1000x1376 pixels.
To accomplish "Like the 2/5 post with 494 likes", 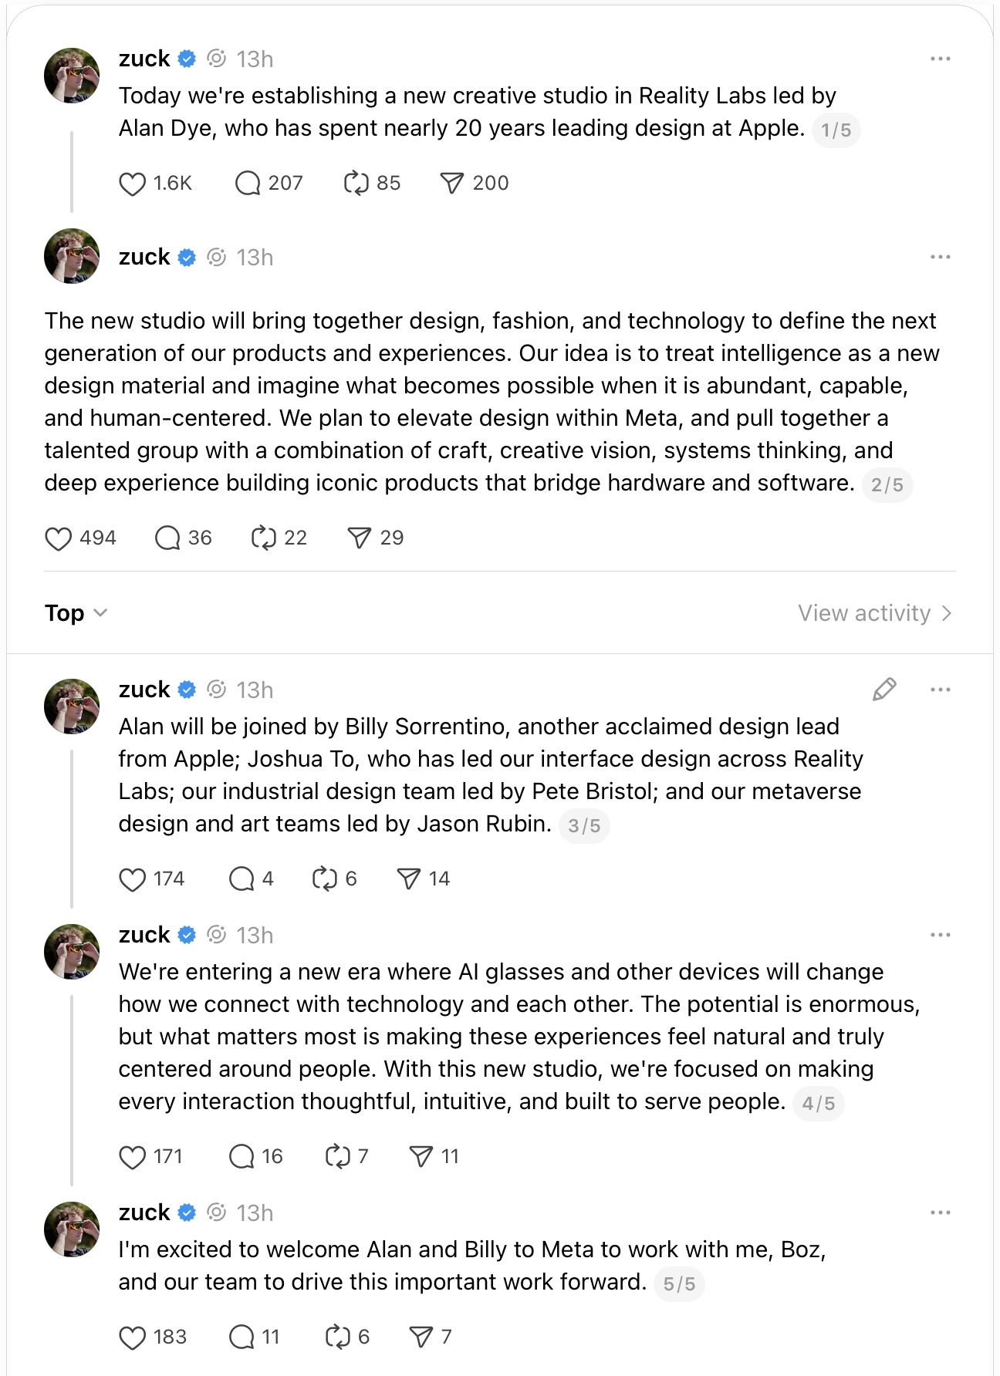I will point(59,538).
